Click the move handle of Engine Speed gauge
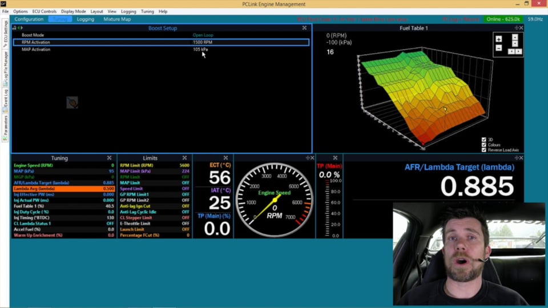 [x=308, y=158]
